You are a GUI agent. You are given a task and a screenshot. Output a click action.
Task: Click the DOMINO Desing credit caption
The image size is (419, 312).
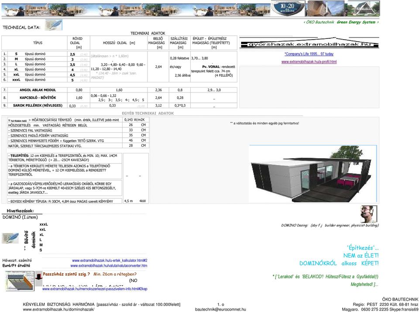330,225
